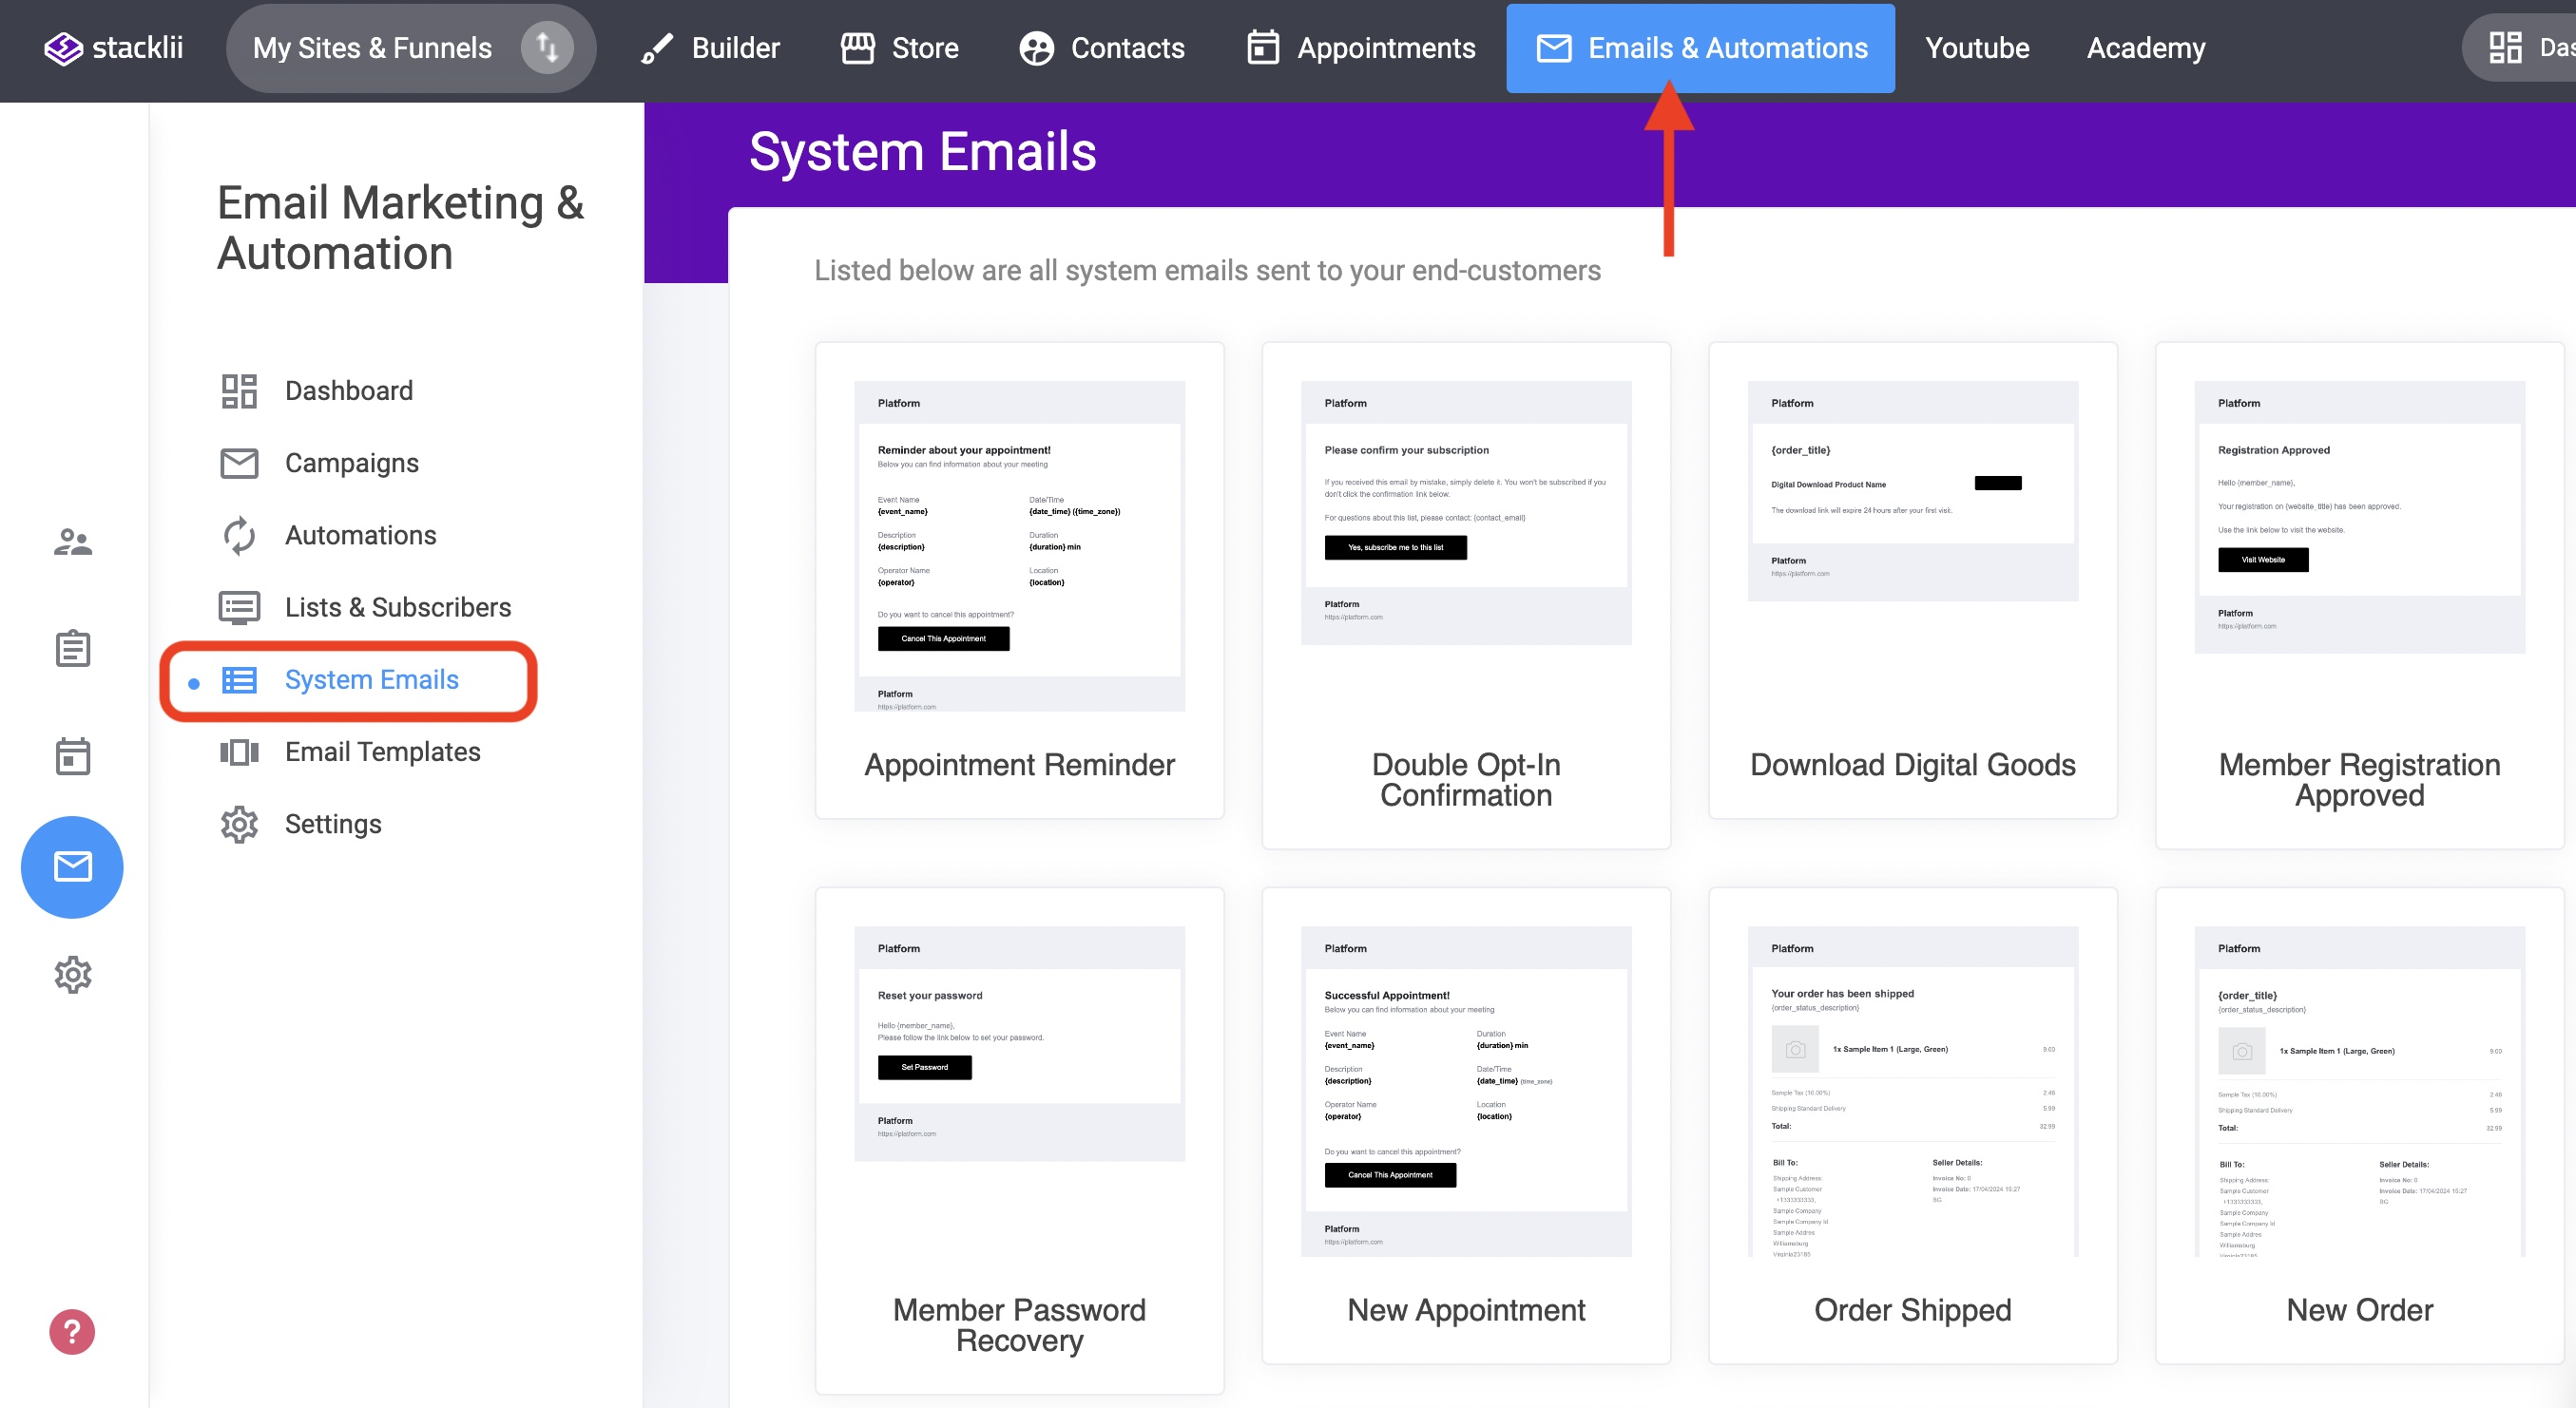The width and height of the screenshot is (2576, 1408).
Task: Click the dashboard grid icon at top right
Action: pos(2504,48)
